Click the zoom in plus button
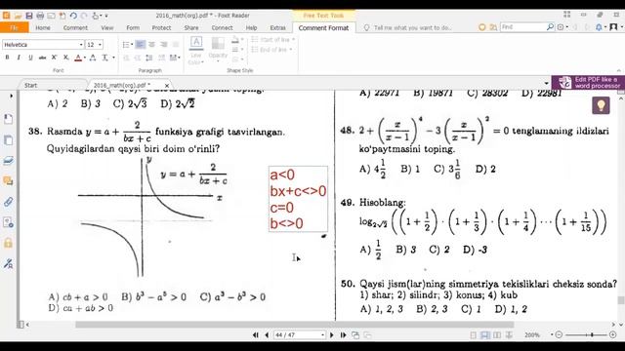Image resolution: width=625 pixels, height=351 pixels. (613, 335)
